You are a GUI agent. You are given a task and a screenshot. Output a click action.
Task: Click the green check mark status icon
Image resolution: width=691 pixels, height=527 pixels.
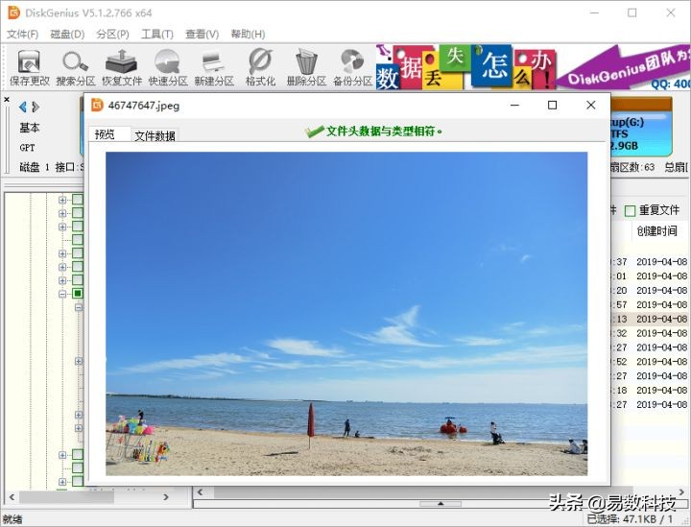point(314,132)
